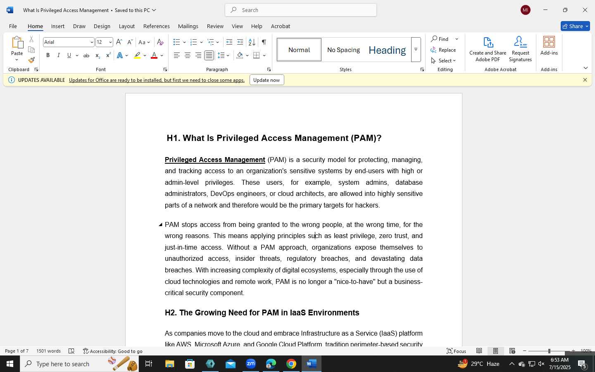The width and height of the screenshot is (595, 372).
Task: Expand the Styles gallery
Action: tap(416, 50)
